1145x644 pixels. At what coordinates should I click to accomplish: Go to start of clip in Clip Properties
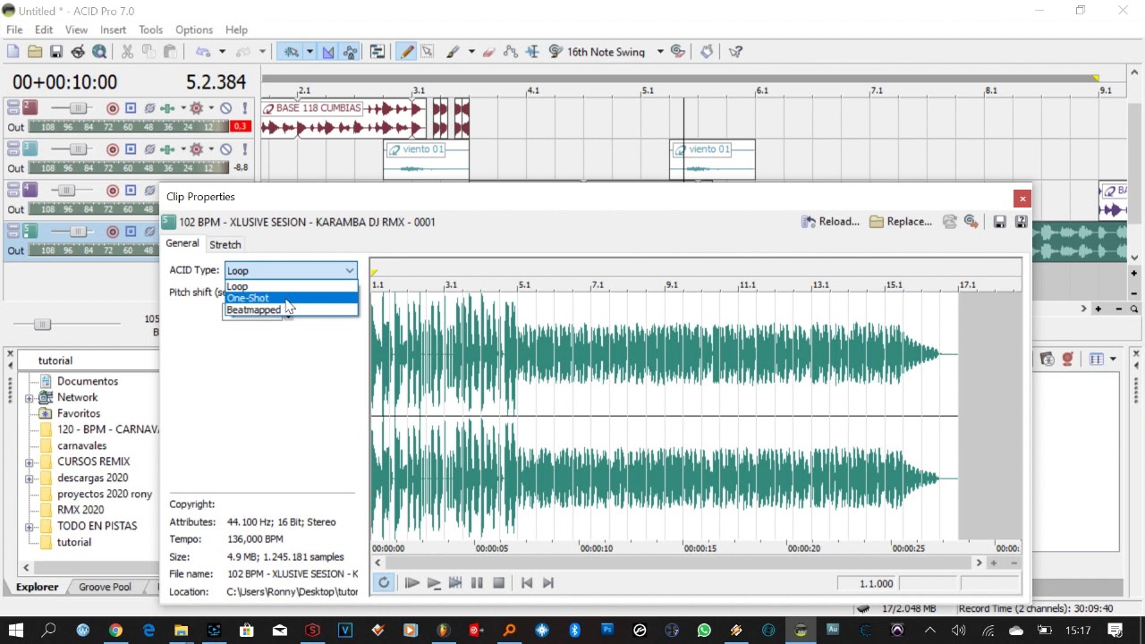point(527,583)
